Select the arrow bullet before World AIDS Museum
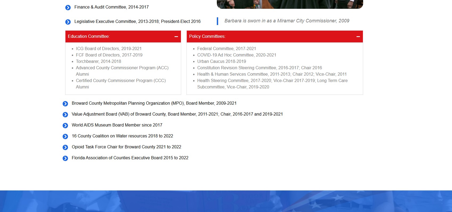 pyautogui.click(x=65, y=125)
